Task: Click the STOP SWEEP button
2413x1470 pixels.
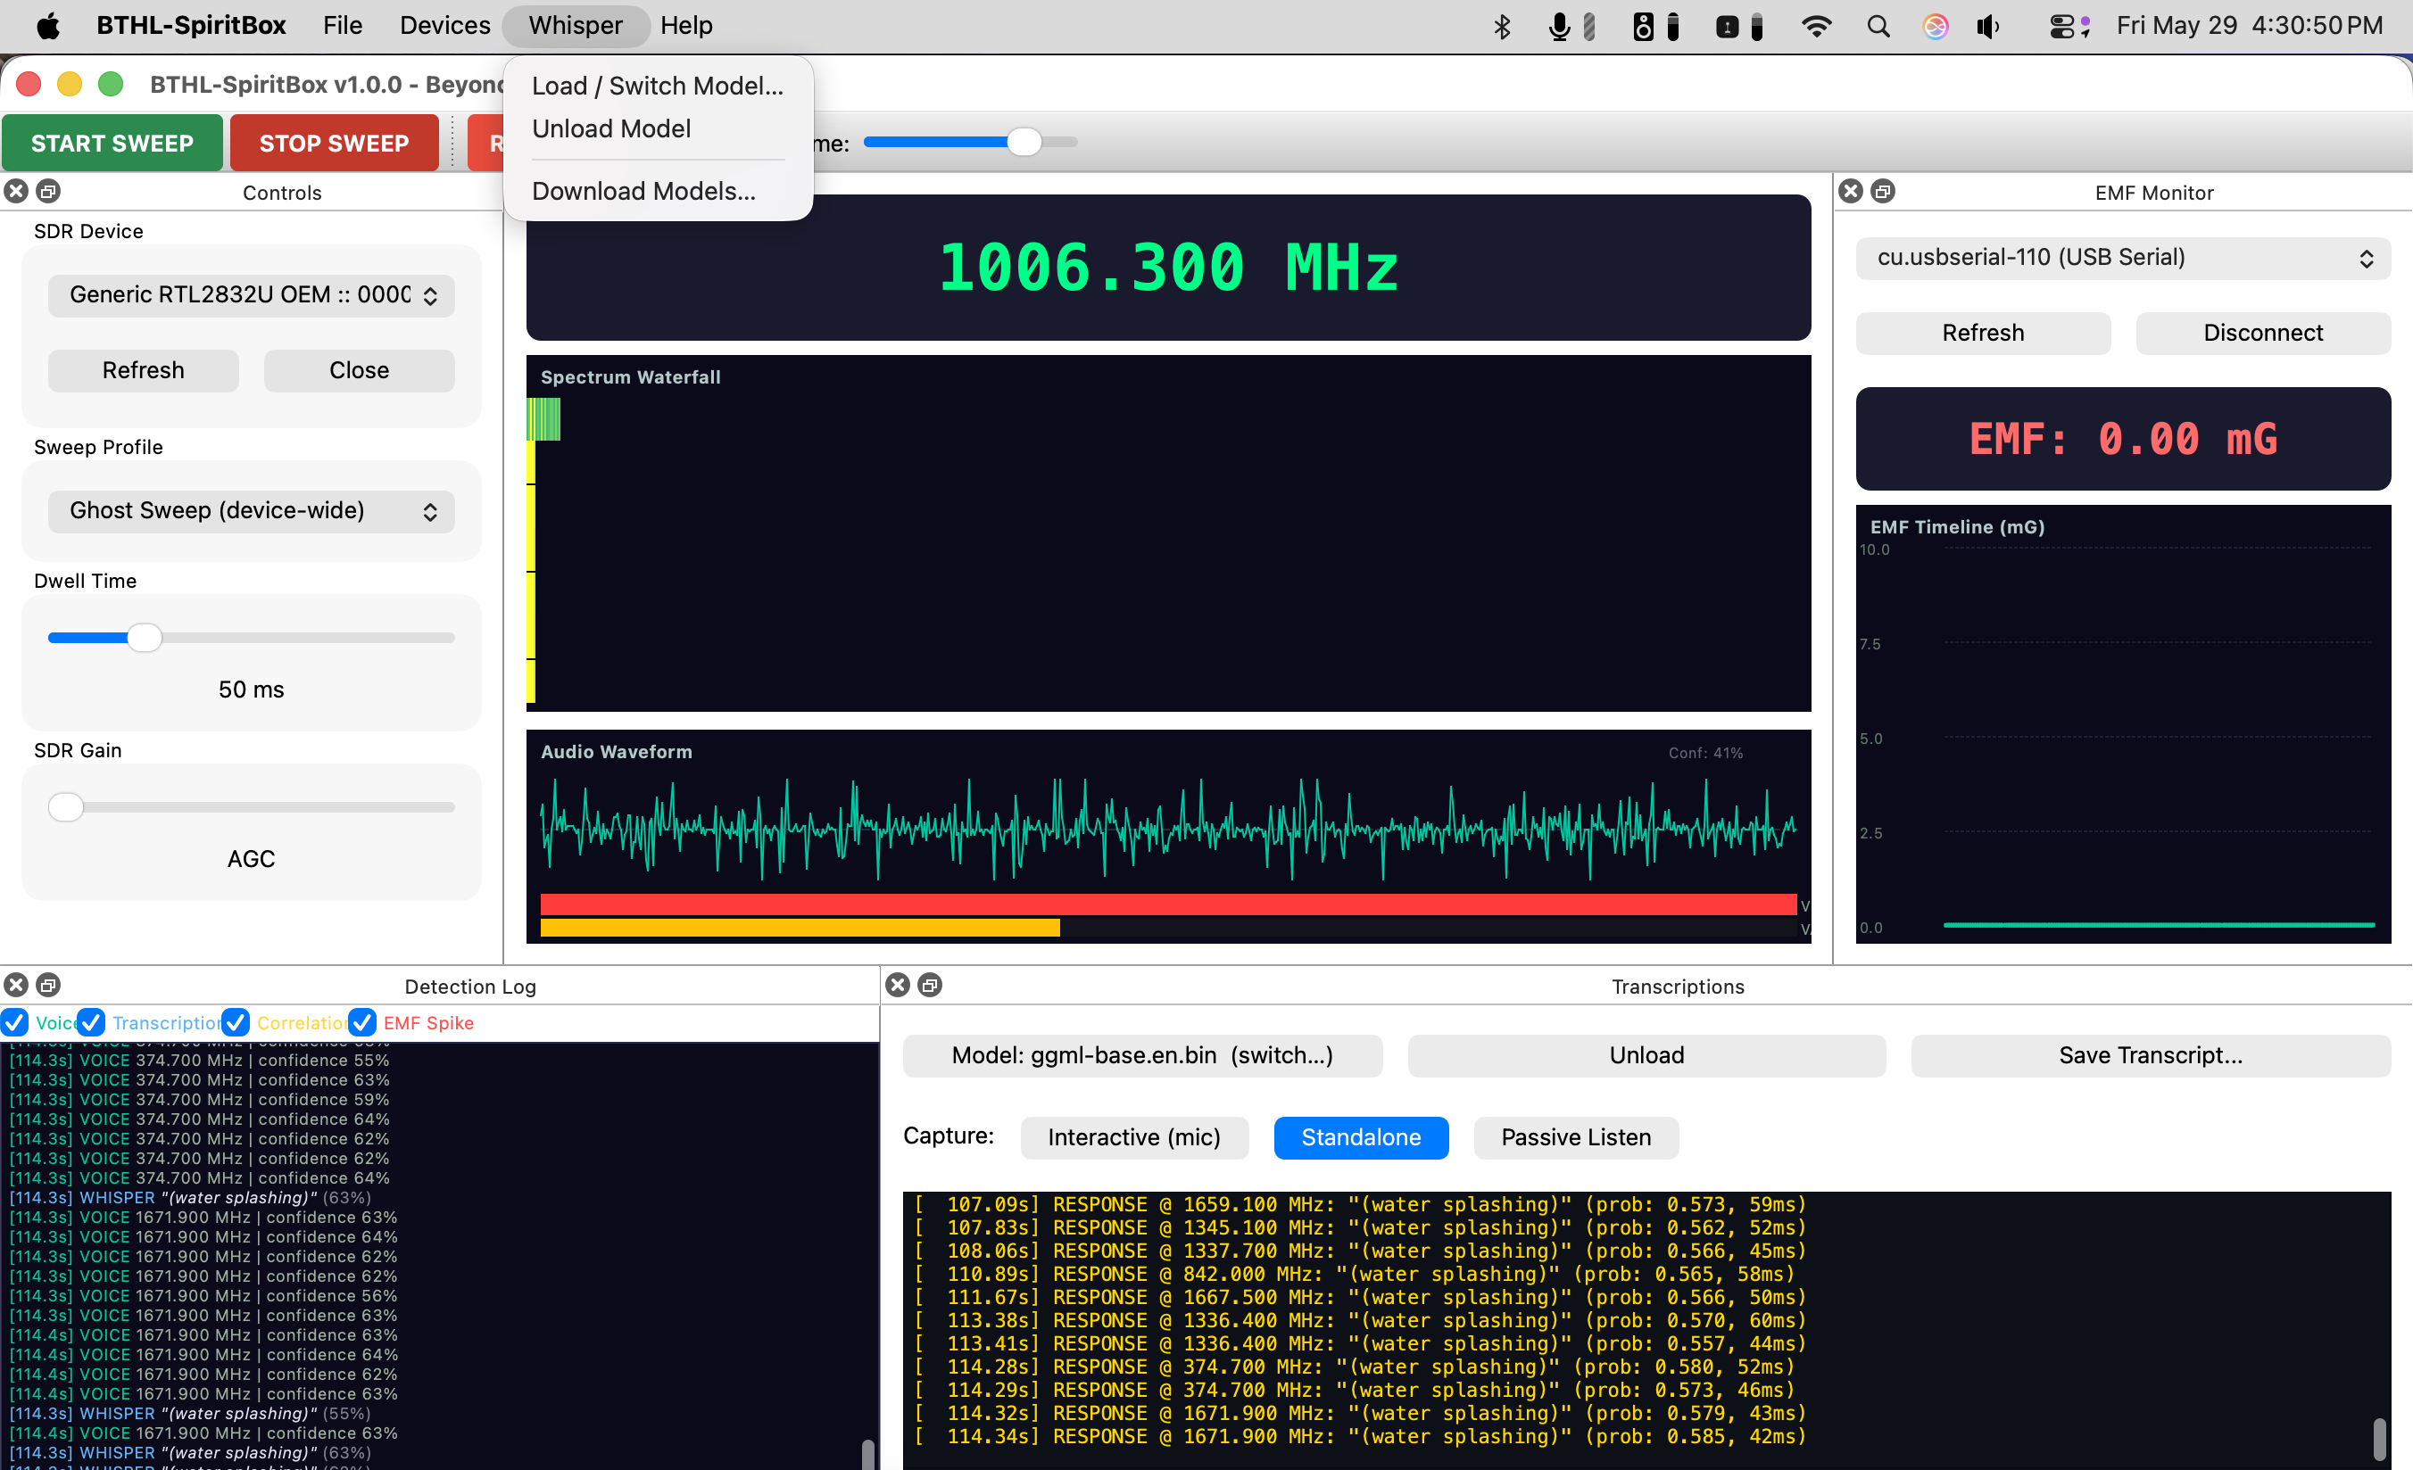Action: 334,143
